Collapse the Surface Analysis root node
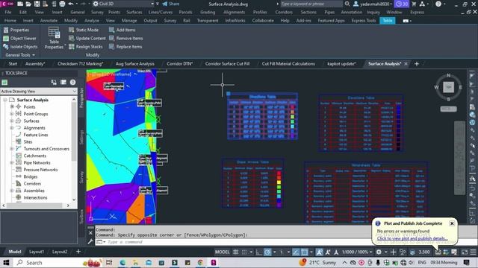The height and width of the screenshot is (268, 478). [x=5, y=100]
